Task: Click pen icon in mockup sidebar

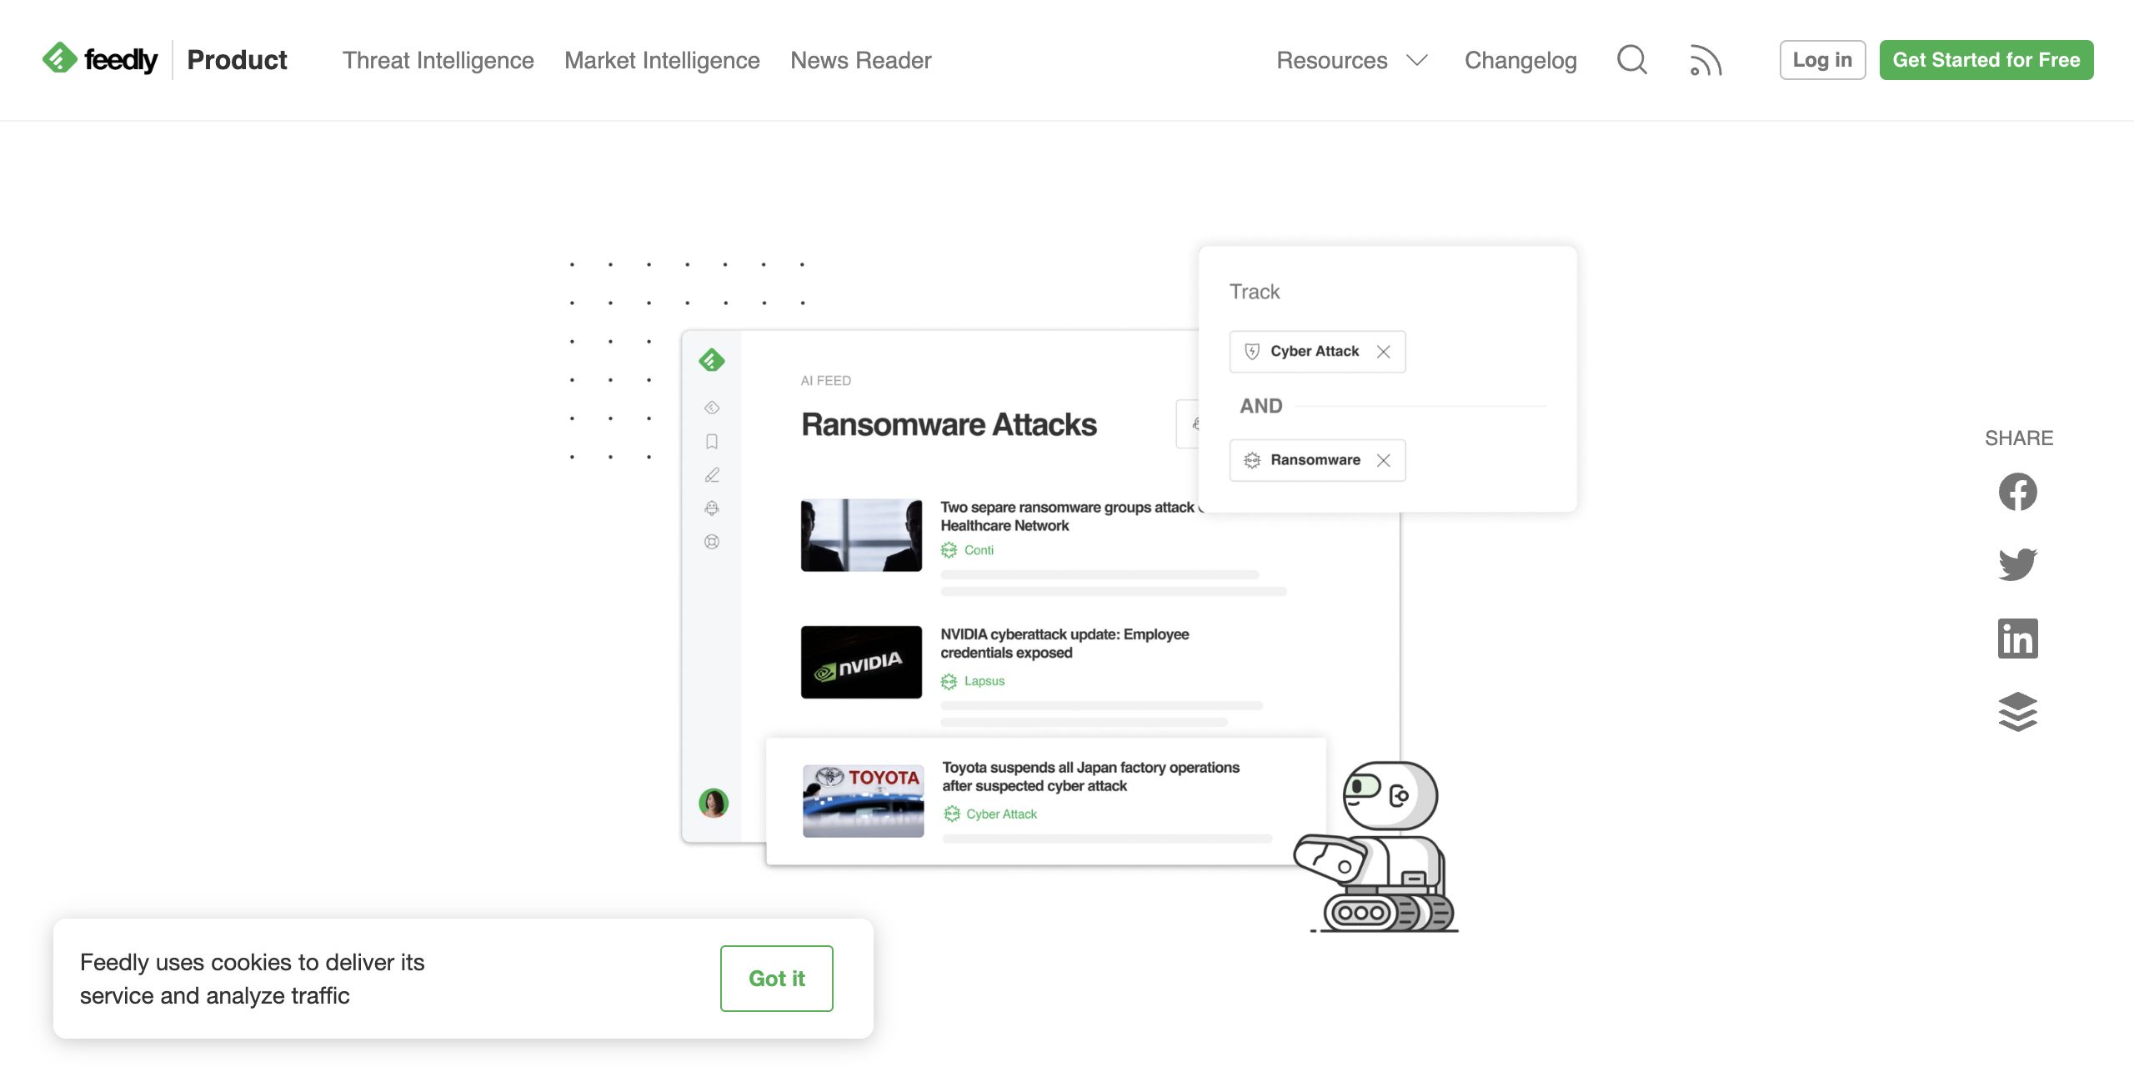Action: 712,475
